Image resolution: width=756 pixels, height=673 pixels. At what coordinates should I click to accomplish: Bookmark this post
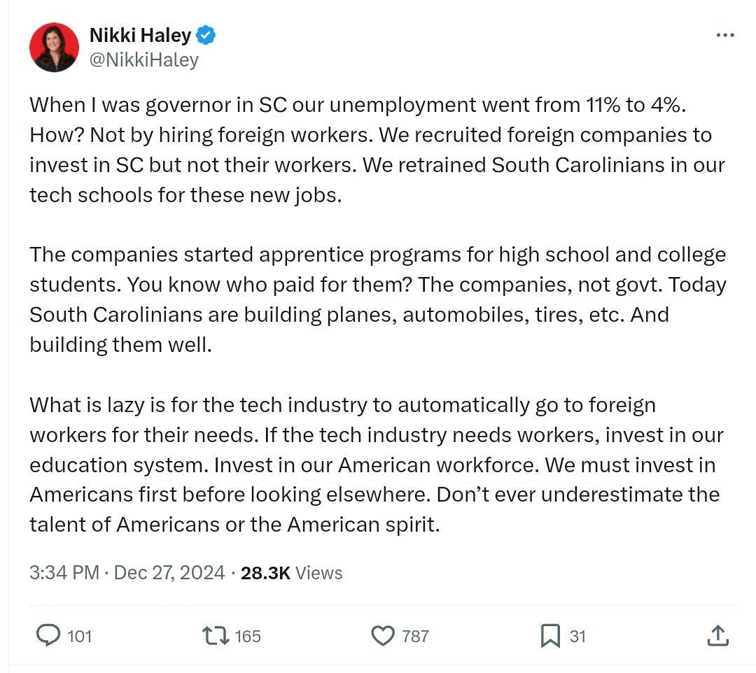click(x=550, y=636)
